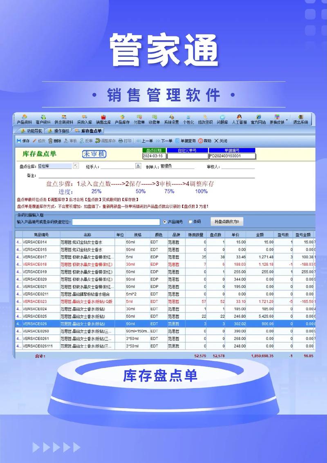Click the 将盘点数改为0 button

(227, 221)
